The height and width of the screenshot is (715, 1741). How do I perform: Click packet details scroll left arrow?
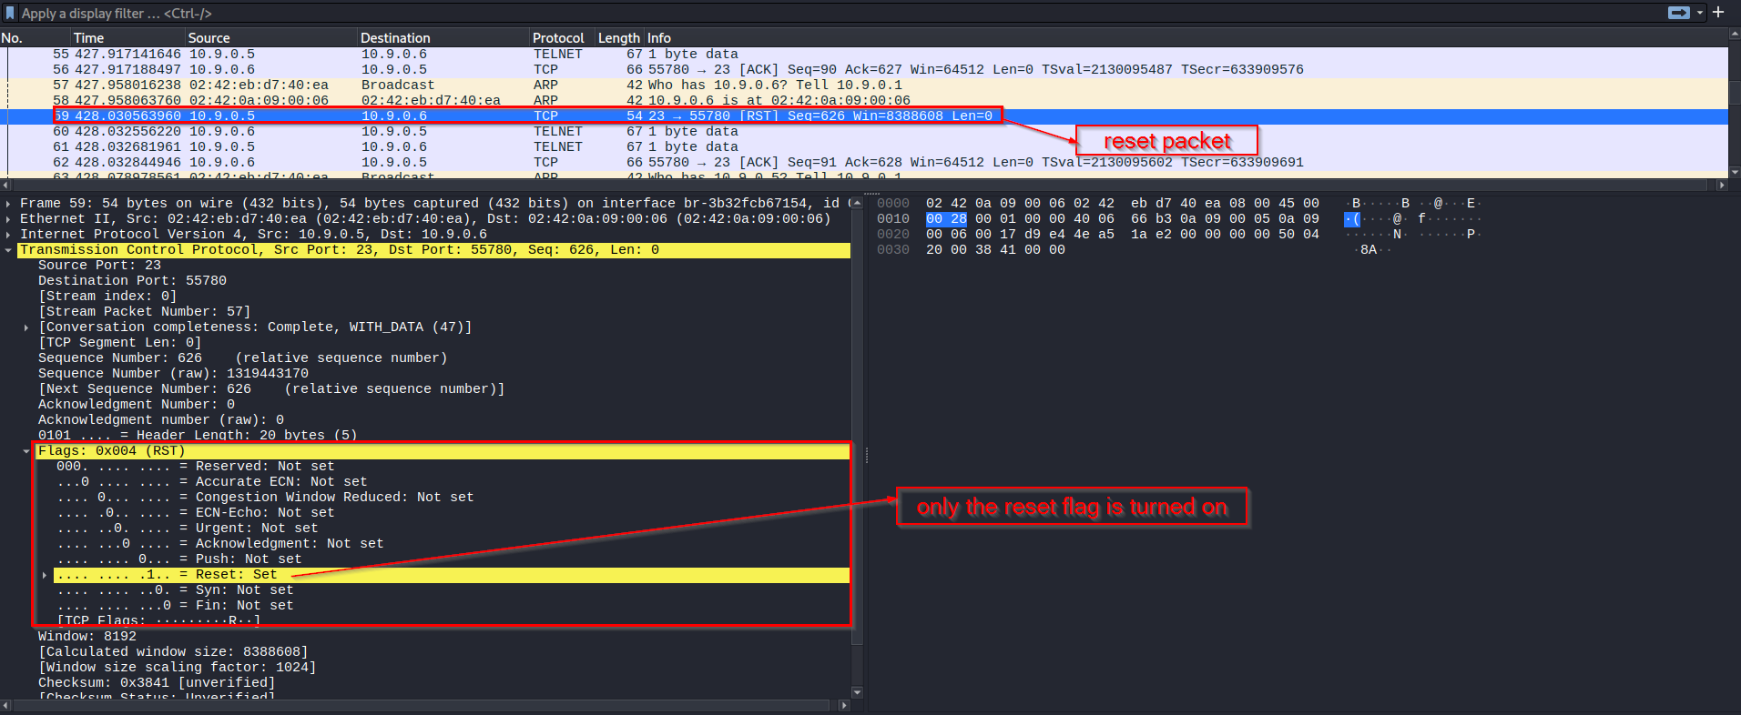[7, 705]
